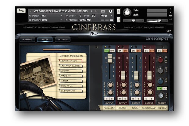This screenshot has width=189, height=126.
Task: Go to previous instrument arrow
Action: [91, 11]
